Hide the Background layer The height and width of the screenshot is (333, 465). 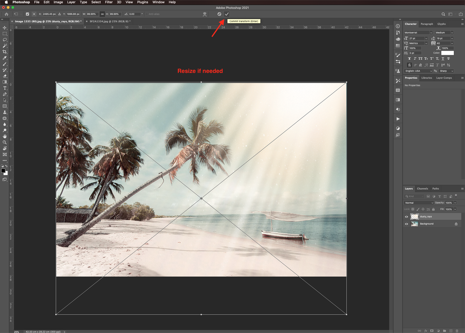click(406, 224)
